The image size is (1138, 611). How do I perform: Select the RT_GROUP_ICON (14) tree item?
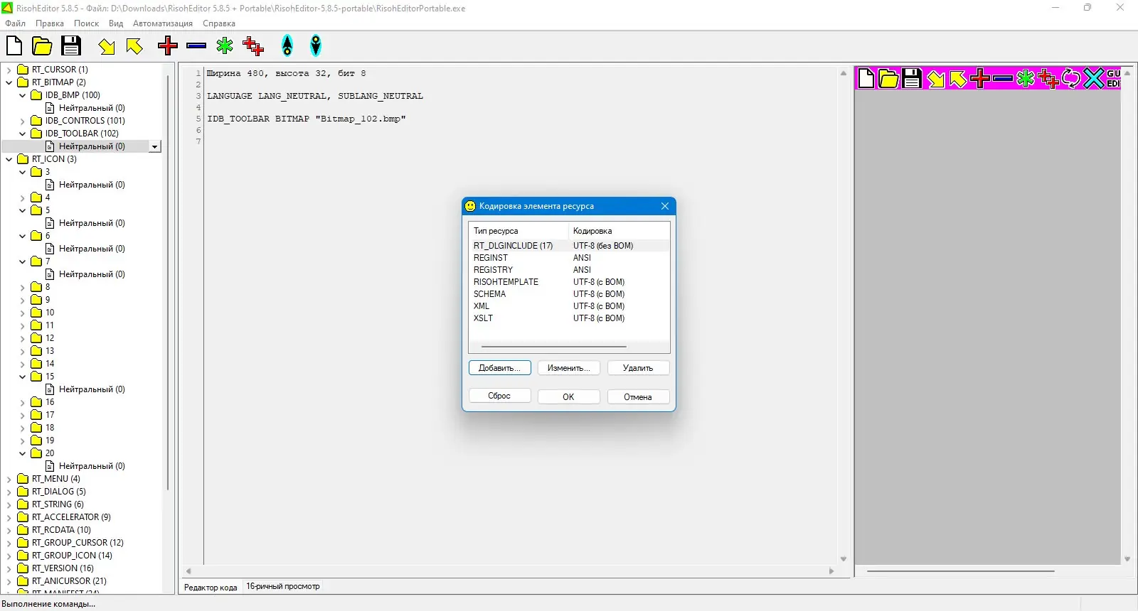click(x=72, y=556)
